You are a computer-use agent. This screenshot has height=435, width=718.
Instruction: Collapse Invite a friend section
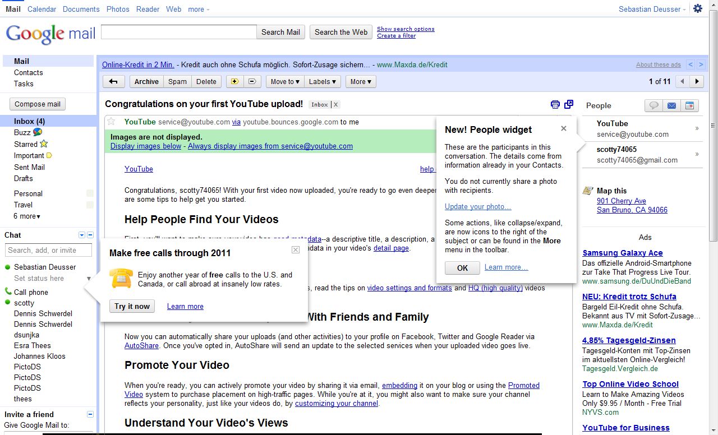pyautogui.click(x=91, y=414)
